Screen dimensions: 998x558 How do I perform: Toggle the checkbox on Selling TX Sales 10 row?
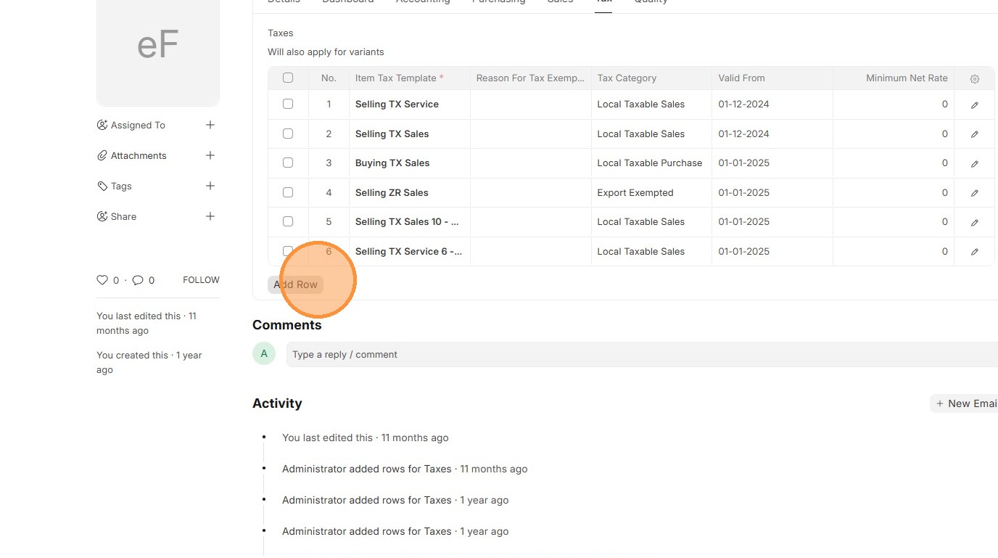[288, 221]
